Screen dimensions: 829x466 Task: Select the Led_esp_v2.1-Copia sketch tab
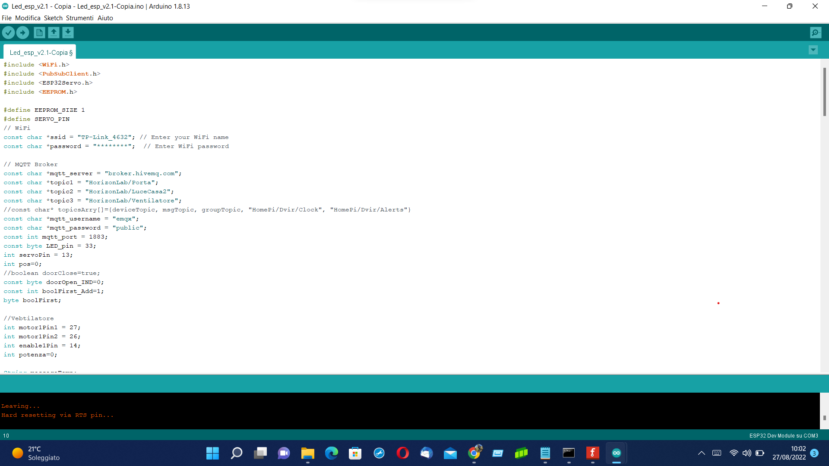tap(40, 52)
